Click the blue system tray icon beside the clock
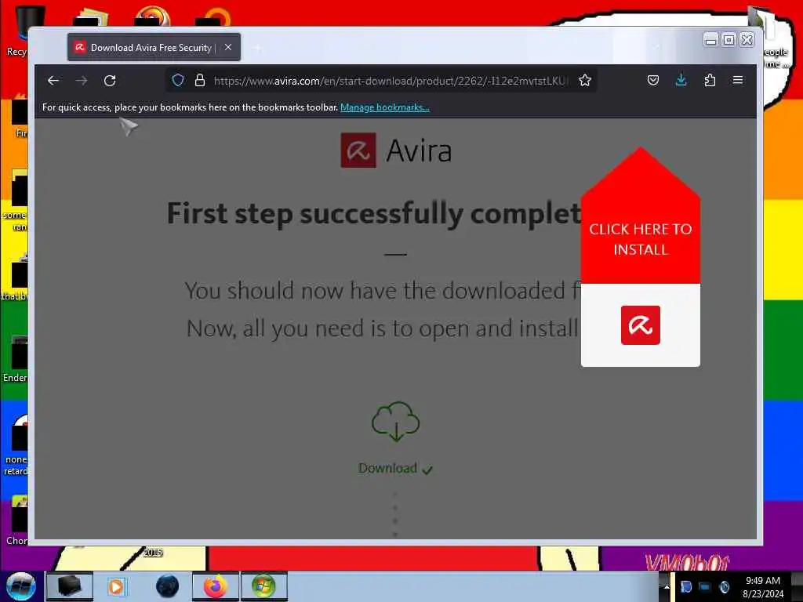This screenshot has height=602, width=803. coord(724,587)
